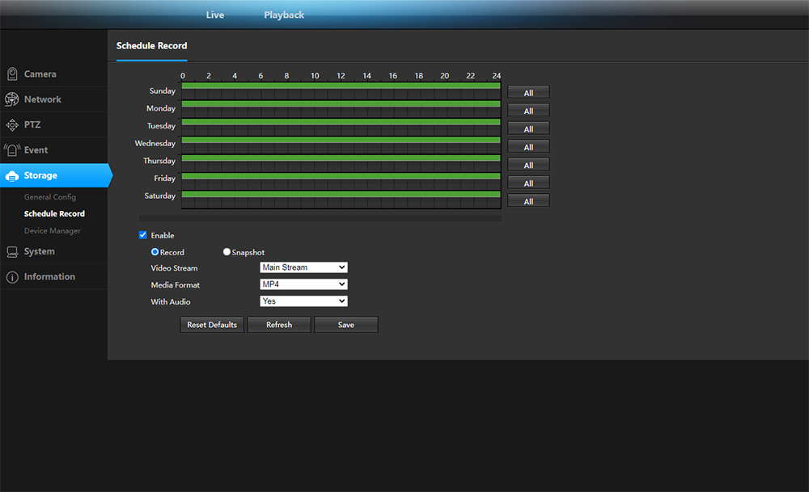Click the Information circle icon

12,277
